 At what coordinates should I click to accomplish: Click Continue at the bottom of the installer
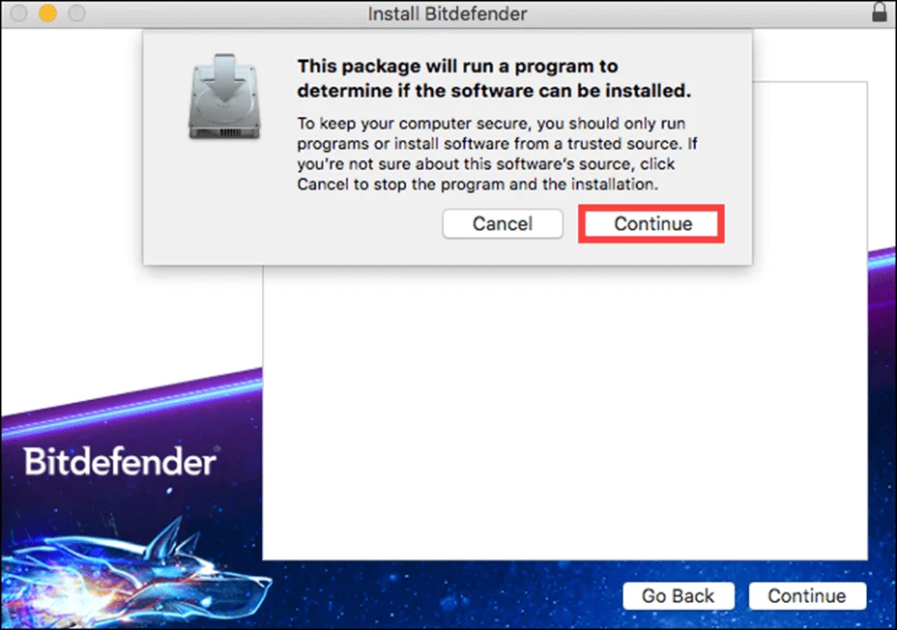tap(807, 596)
